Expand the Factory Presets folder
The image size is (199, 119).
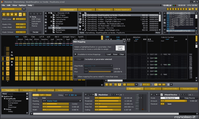tap(51, 17)
